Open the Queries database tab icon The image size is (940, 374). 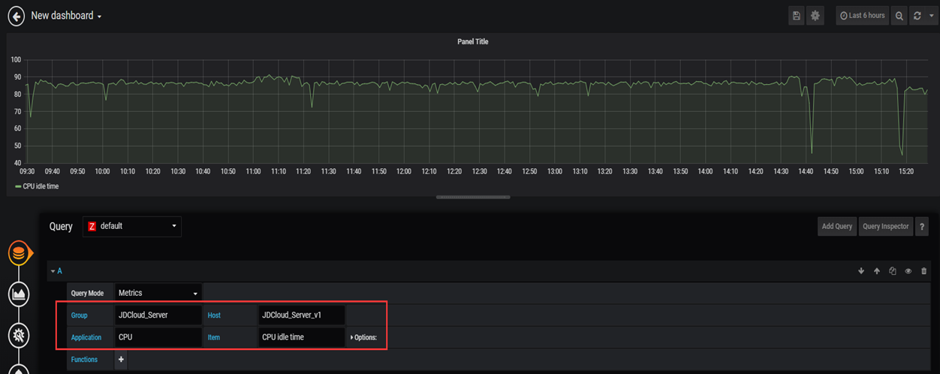20,253
